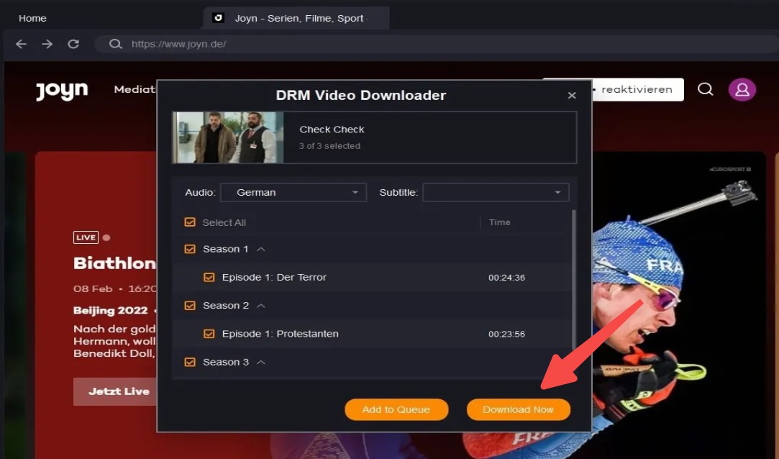The width and height of the screenshot is (779, 459).
Task: Click the Check Check title text
Action: (332, 129)
